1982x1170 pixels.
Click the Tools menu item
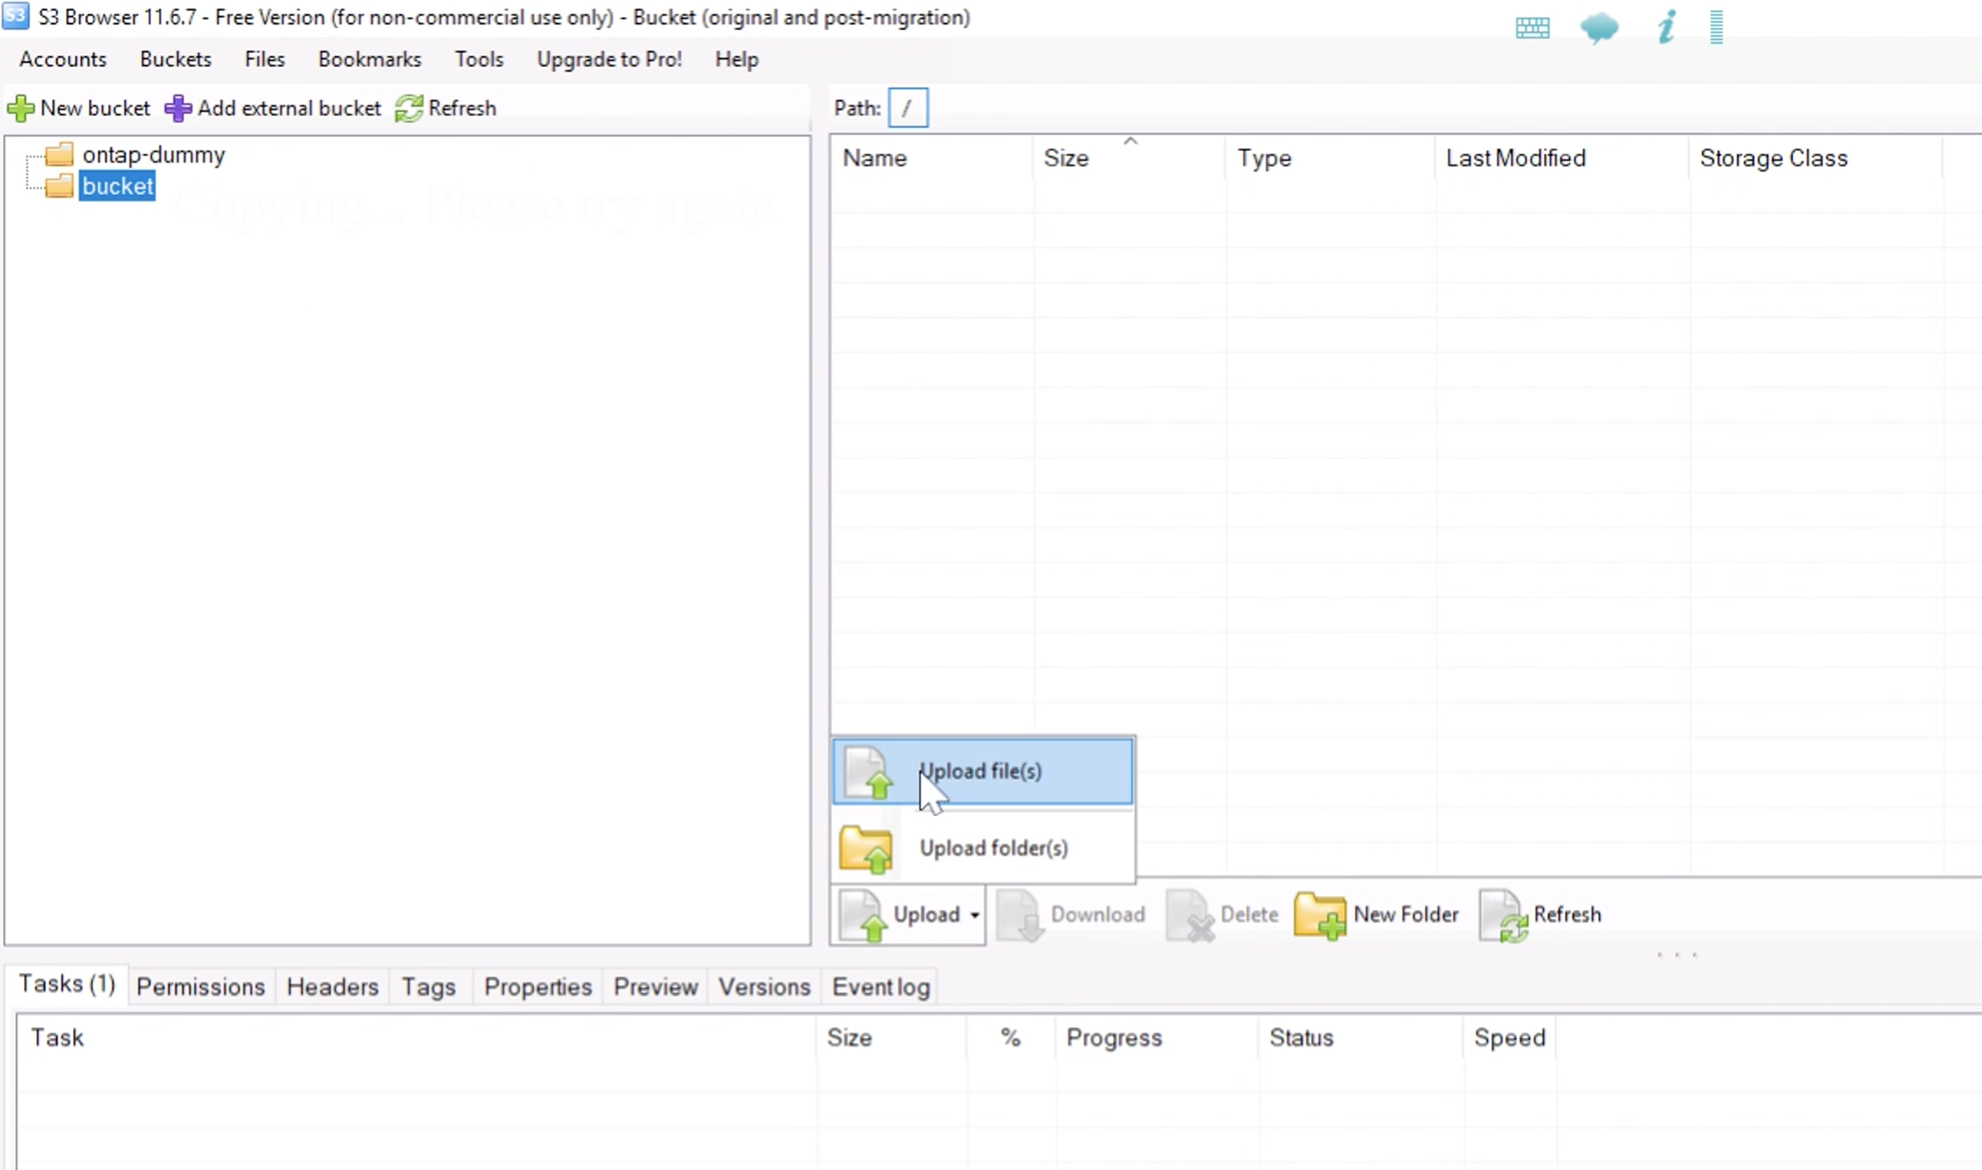479,59
